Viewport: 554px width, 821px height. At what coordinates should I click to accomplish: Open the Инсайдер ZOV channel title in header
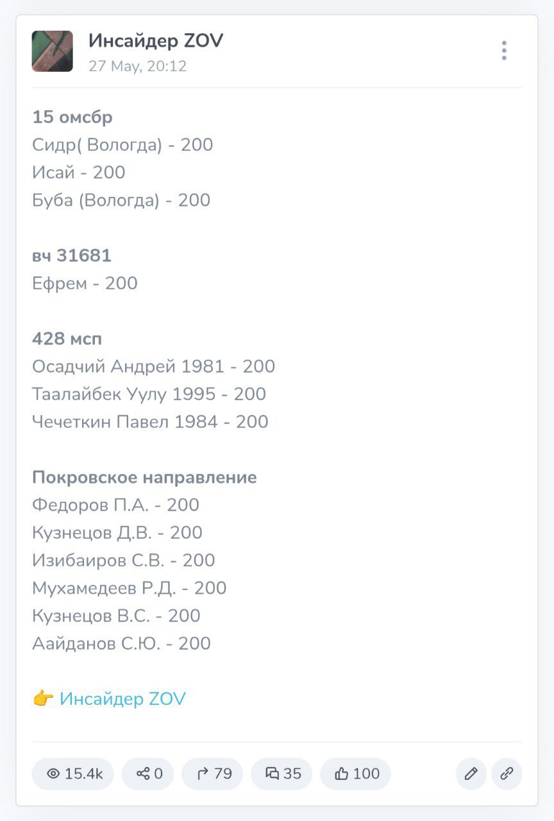156,41
